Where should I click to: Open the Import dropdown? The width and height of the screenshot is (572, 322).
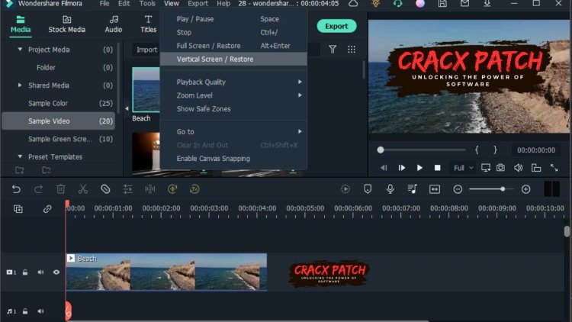pos(146,50)
